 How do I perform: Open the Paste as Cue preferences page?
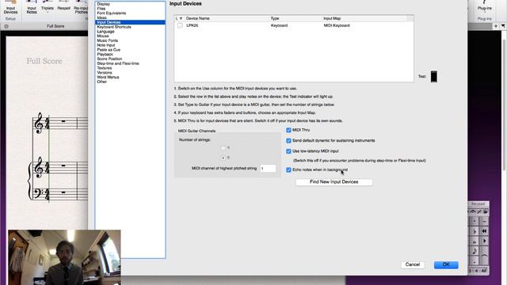pos(109,50)
